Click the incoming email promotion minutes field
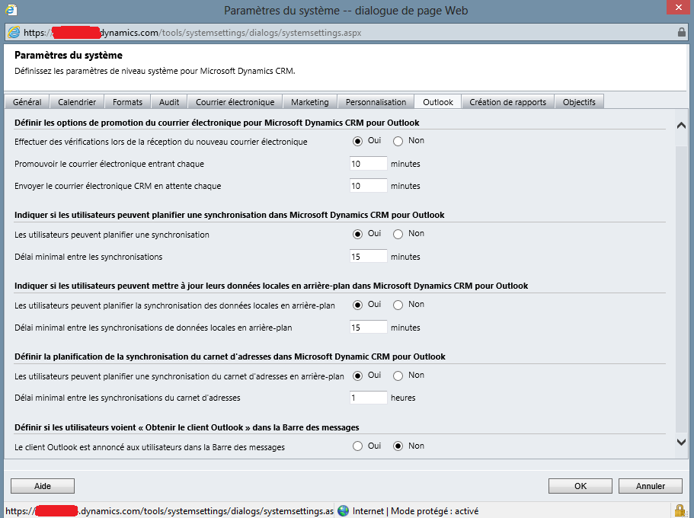The image size is (694, 518). click(368, 163)
